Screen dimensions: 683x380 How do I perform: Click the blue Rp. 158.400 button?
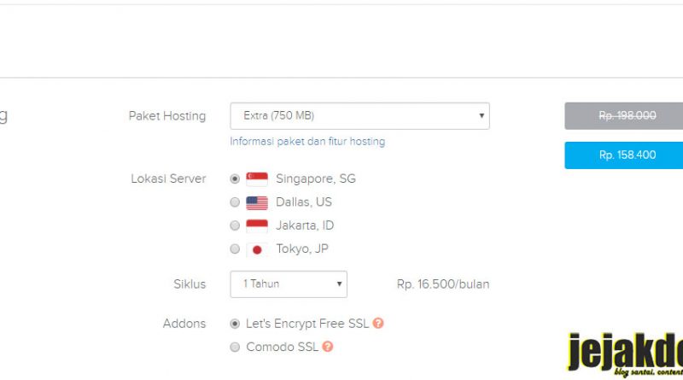coord(624,155)
